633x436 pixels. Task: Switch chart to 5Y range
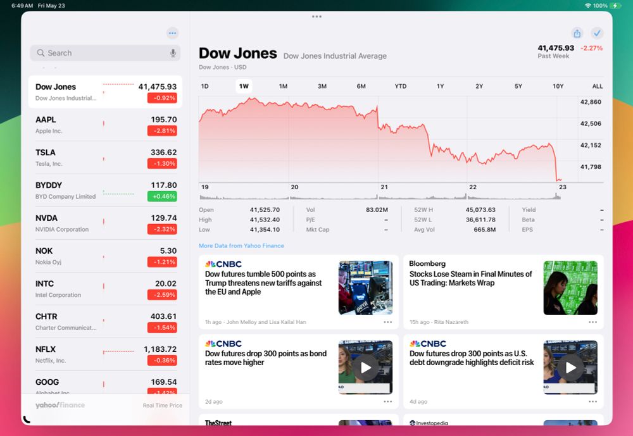[x=518, y=86]
